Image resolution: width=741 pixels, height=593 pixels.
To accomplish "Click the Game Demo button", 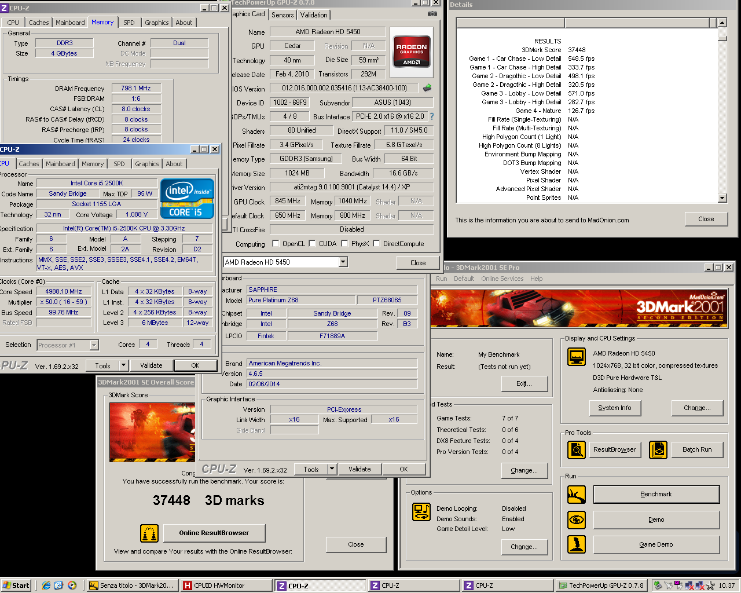I will tap(656, 544).
